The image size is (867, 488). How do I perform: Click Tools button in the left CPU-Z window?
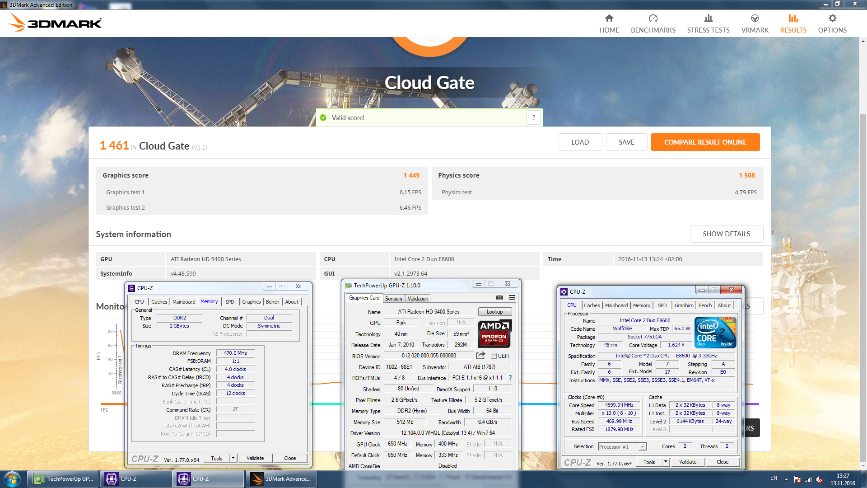(217, 458)
